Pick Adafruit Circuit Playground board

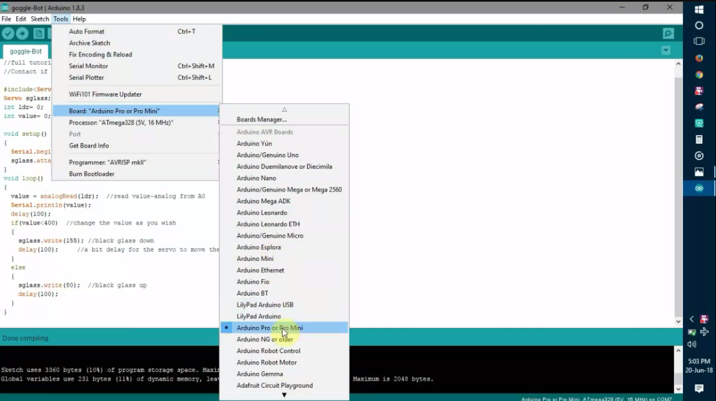tap(284, 386)
